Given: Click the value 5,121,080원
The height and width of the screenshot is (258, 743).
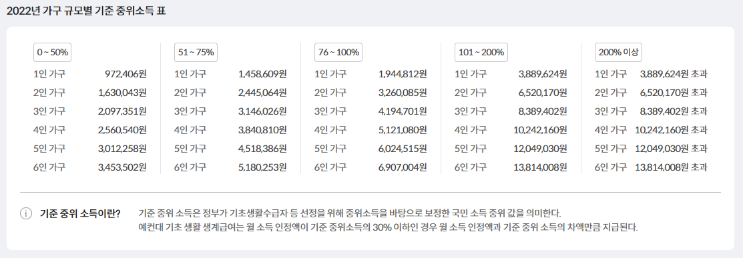Looking at the screenshot, I should (x=403, y=130).
